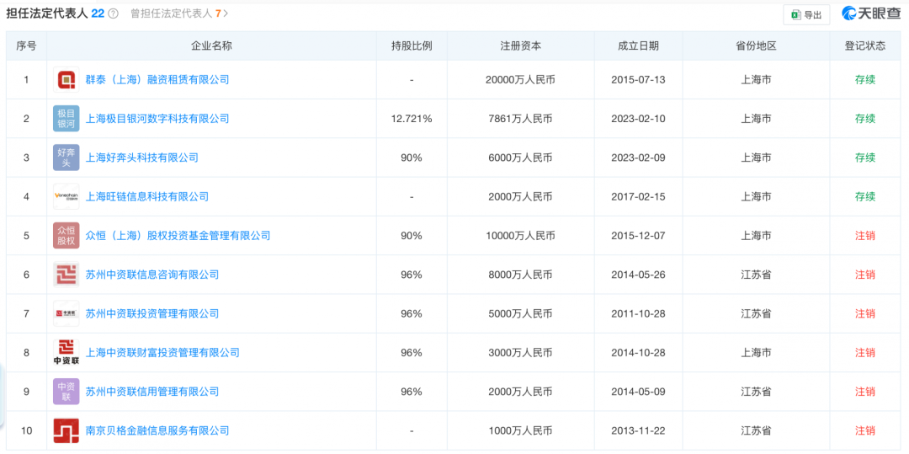Click the 众恒股权 logo icon

pos(66,236)
